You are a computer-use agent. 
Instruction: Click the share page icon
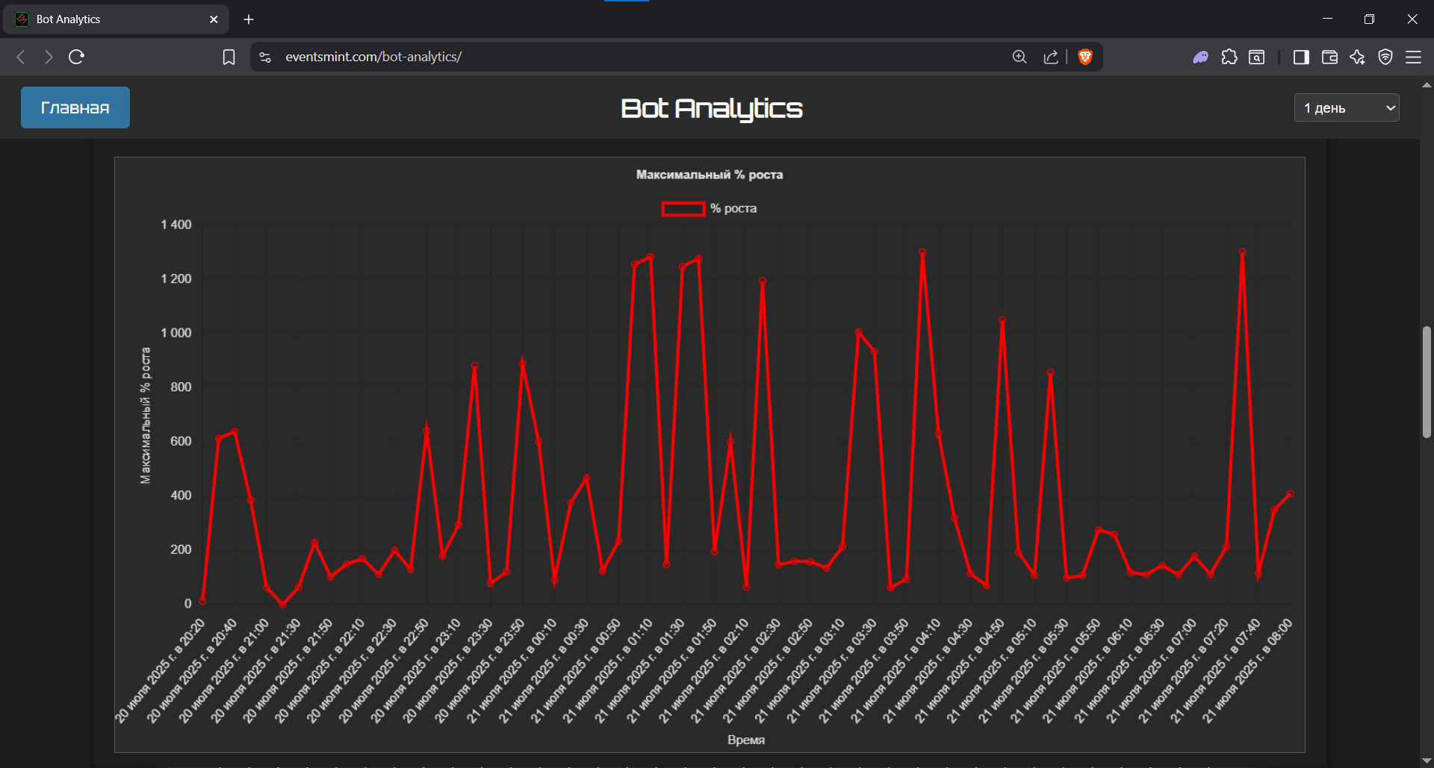(x=1051, y=57)
